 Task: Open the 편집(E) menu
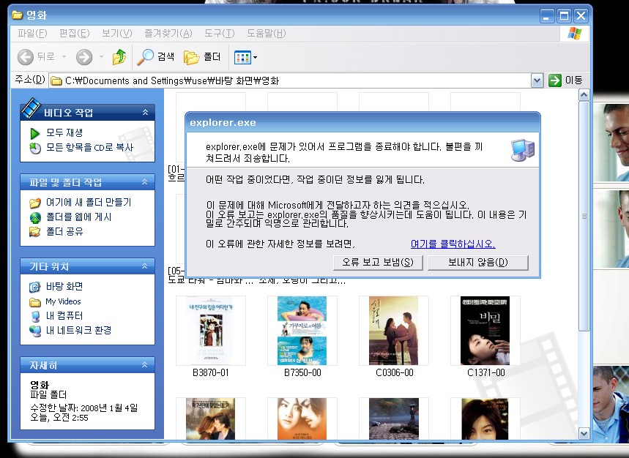(x=74, y=33)
